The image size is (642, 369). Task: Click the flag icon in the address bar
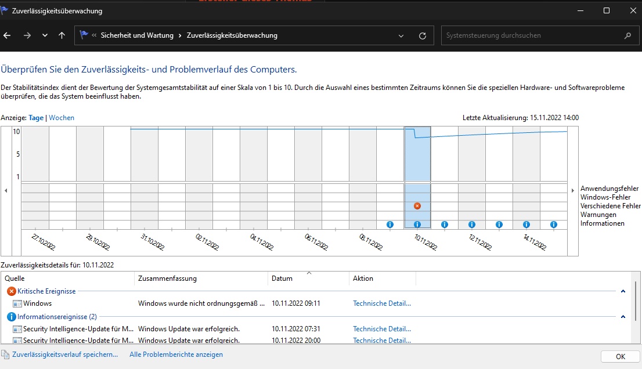click(x=84, y=35)
